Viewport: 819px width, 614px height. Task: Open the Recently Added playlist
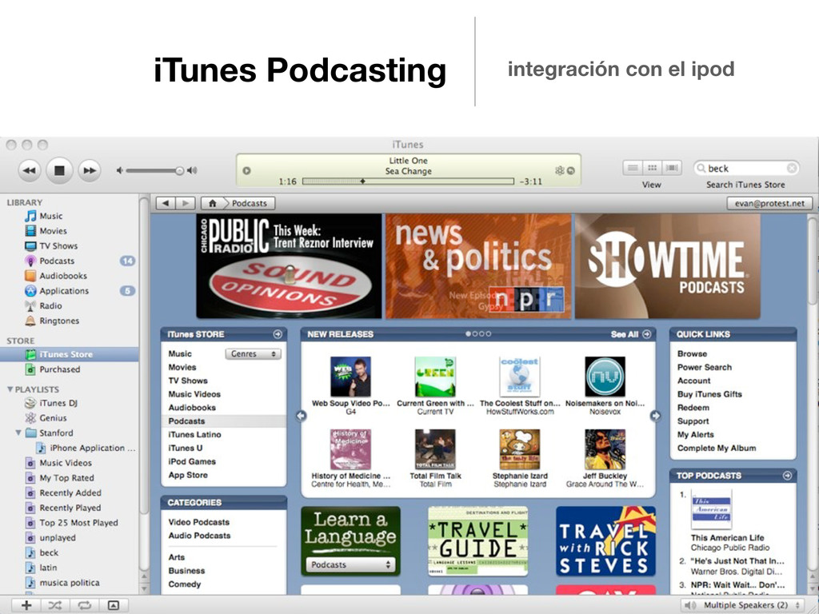(70, 492)
